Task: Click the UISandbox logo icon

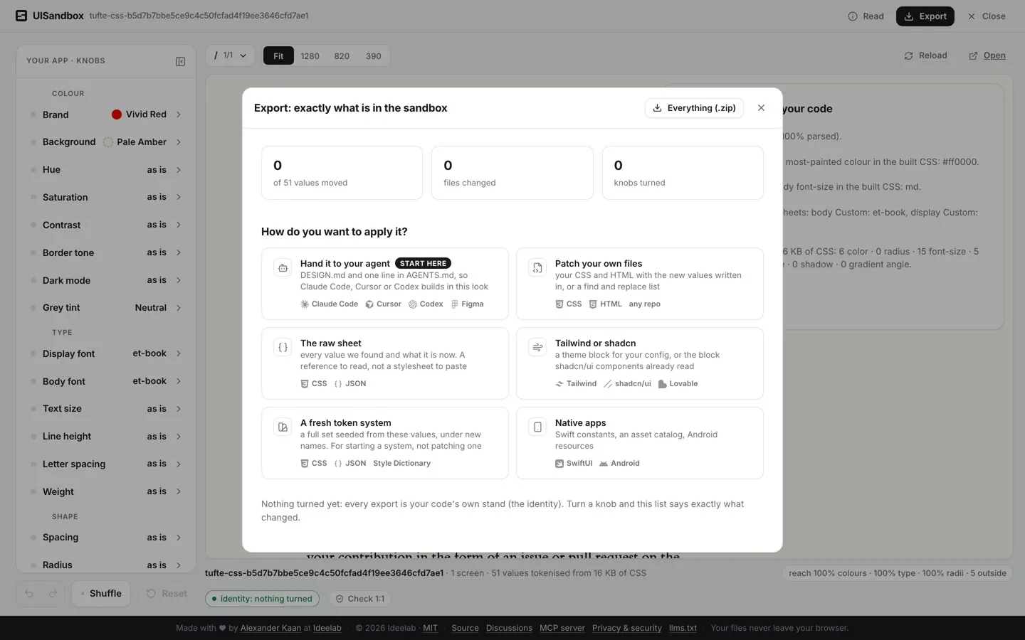Action: tap(21, 16)
